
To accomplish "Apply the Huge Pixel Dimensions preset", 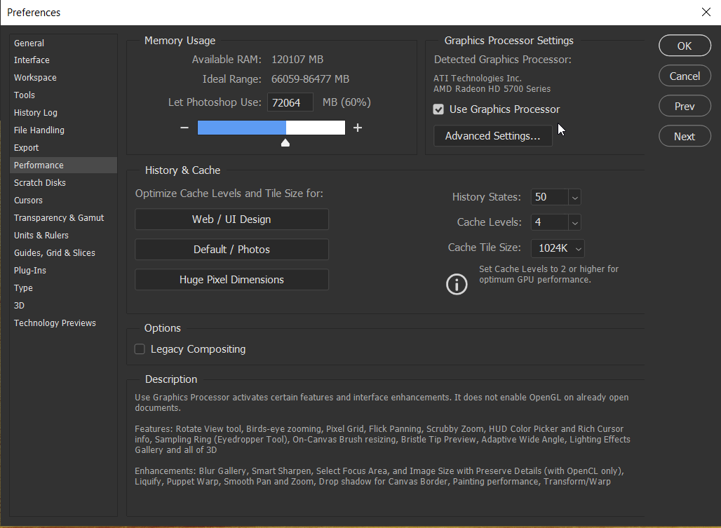I will tap(231, 279).
